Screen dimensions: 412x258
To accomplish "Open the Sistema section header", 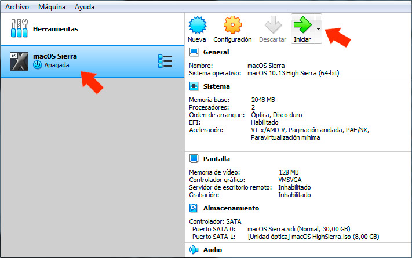I will 217,86.
